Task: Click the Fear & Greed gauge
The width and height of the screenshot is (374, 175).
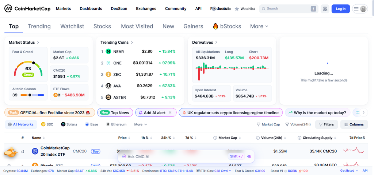Action: (x=28, y=69)
